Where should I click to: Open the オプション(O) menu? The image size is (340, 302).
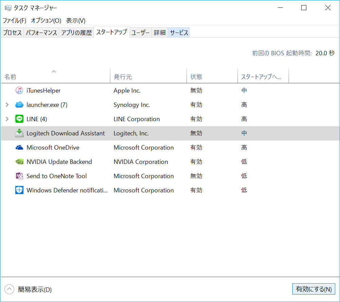[x=46, y=21]
